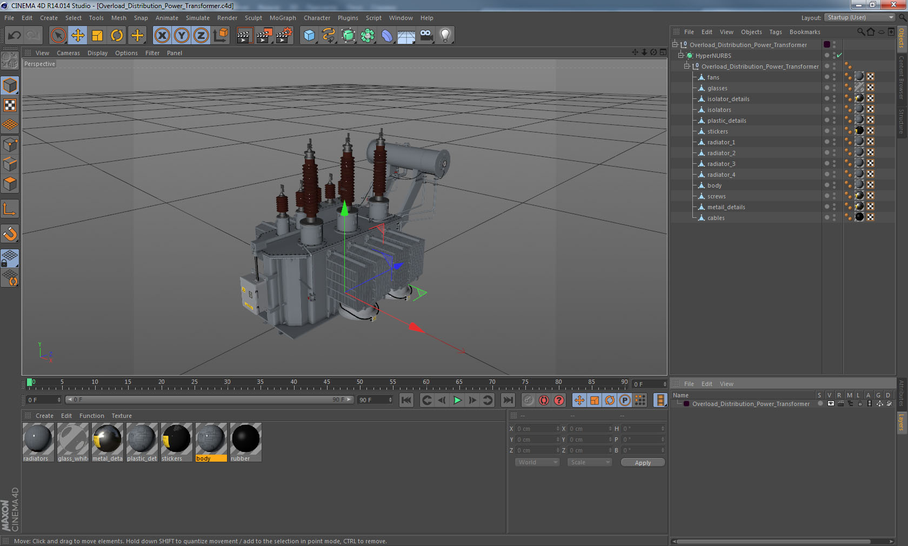Select the rubber material swatch
908x546 pixels.
pyautogui.click(x=245, y=442)
